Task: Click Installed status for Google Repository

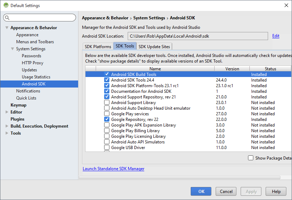Action: 259,119
